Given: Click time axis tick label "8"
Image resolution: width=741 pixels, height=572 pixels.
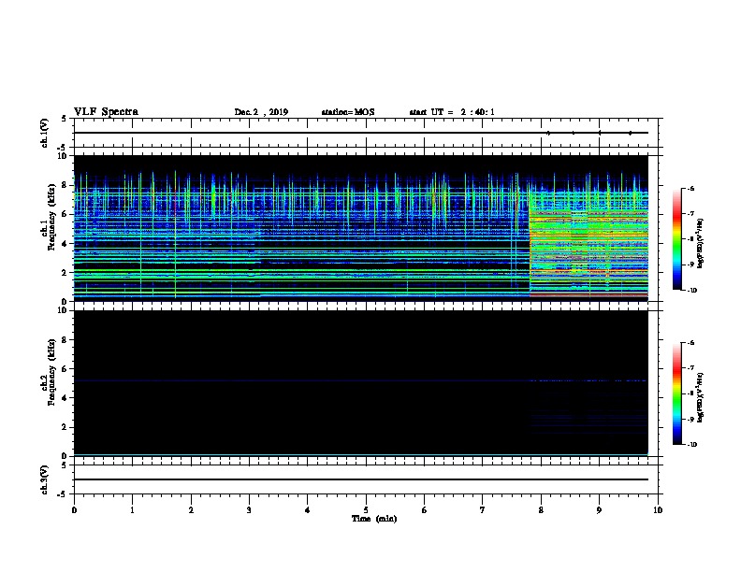Looking at the screenshot, I should point(541,510).
